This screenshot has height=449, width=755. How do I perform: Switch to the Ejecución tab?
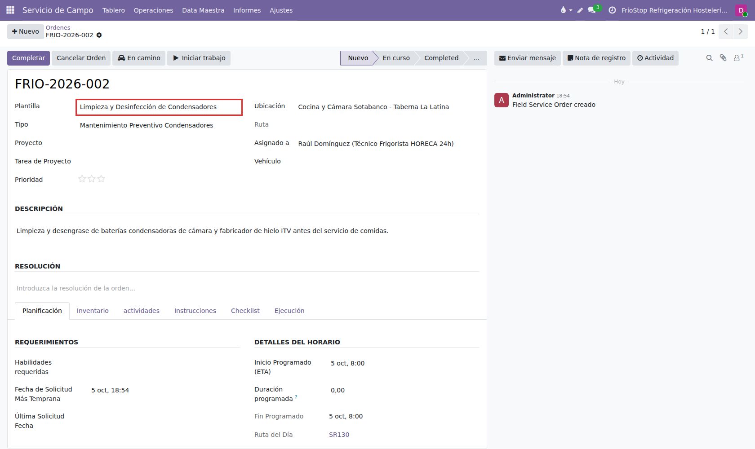(289, 311)
